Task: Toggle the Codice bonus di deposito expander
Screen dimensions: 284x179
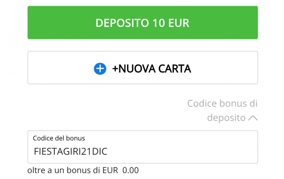Action: (x=222, y=110)
